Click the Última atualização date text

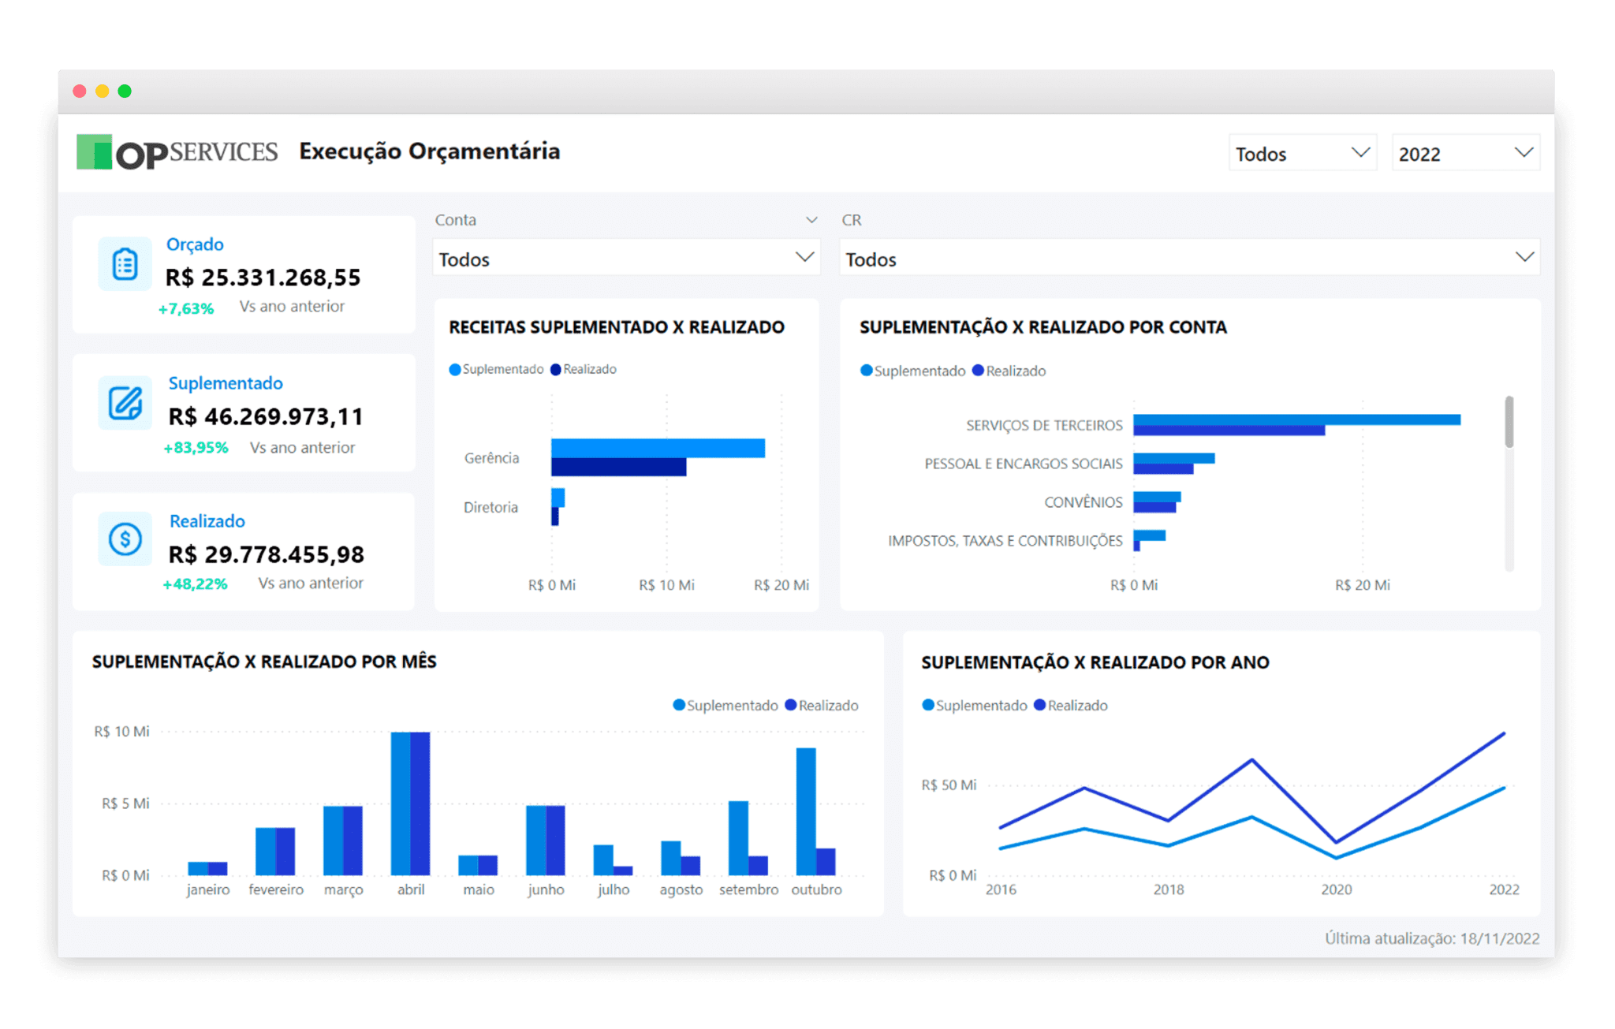click(1432, 938)
